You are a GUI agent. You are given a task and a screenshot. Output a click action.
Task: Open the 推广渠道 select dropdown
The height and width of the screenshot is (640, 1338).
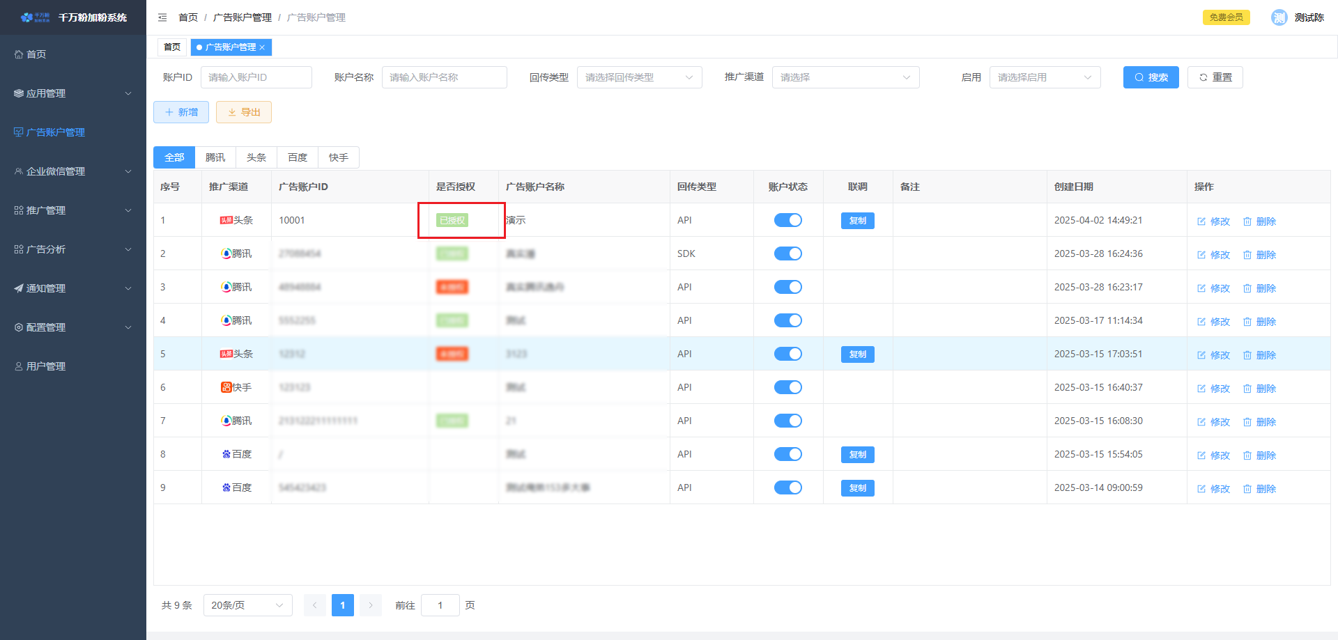(x=845, y=77)
